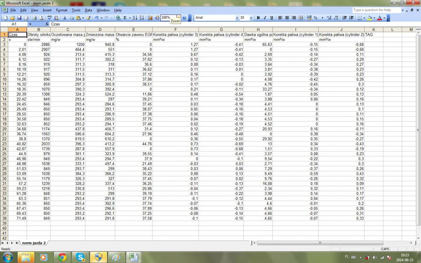
Task: Toggle Italic formatting
Action: (265, 18)
